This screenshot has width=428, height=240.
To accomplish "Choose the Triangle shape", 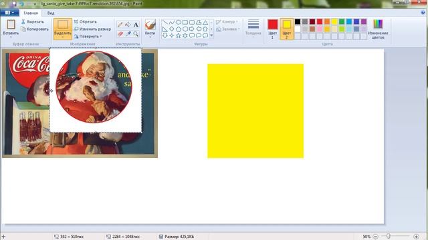I will [x=205, y=22].
